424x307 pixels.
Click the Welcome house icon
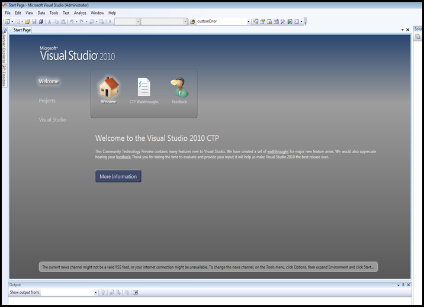(x=108, y=87)
